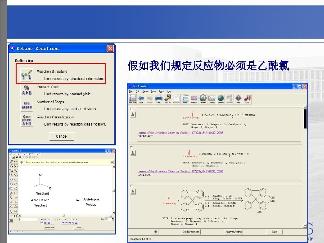Click the Exit icon in SciFinder toolbar
This screenshot has width=324, height=243.
coord(247,99)
